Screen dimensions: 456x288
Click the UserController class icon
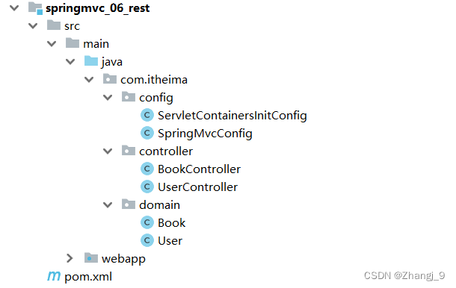pyautogui.click(x=147, y=187)
